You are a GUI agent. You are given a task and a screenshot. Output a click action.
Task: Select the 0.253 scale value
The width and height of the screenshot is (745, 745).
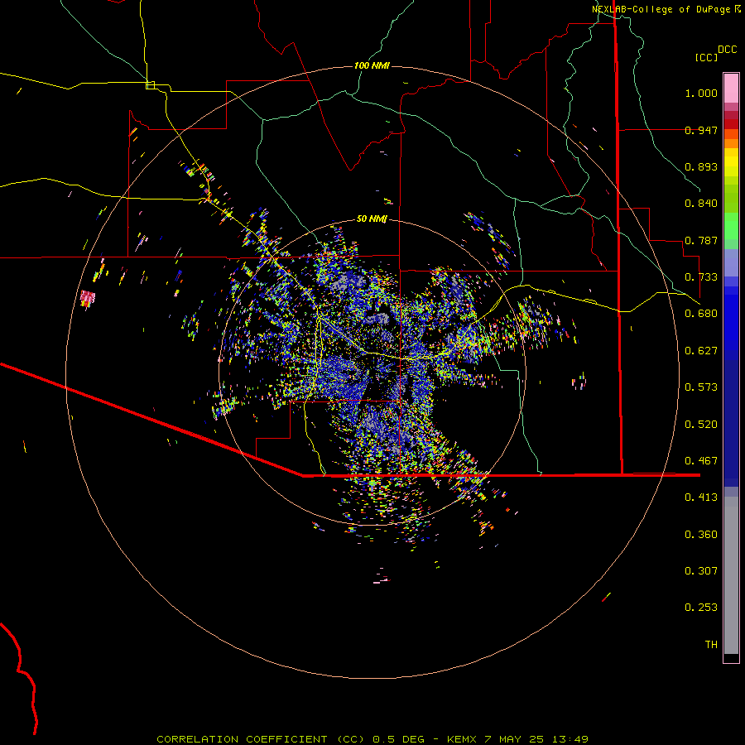[701, 608]
